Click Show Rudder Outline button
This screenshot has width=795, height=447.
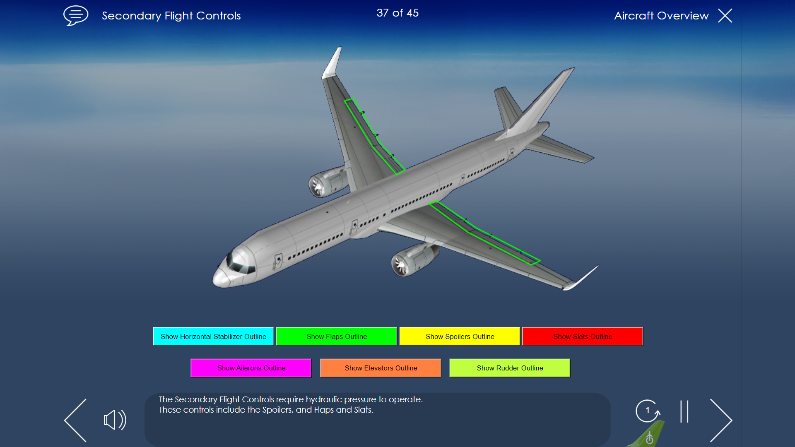509,368
